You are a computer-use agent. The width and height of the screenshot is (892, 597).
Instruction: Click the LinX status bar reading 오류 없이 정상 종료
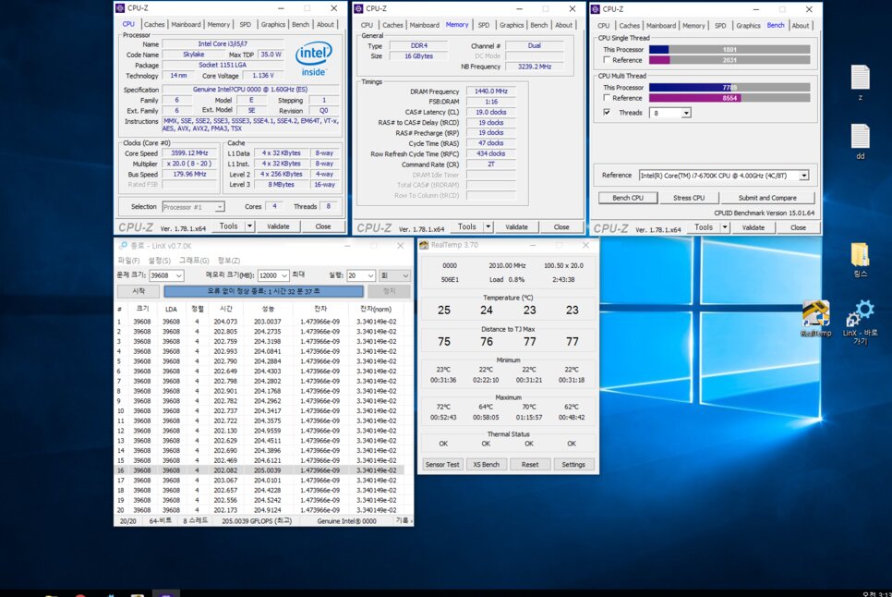[x=263, y=291]
